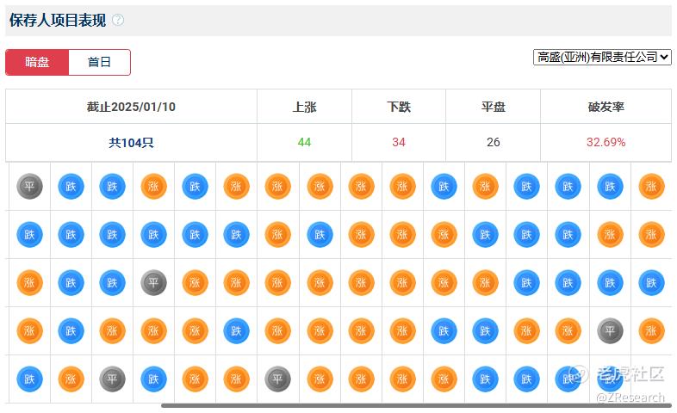Click the 32.69% break rate value

[606, 142]
